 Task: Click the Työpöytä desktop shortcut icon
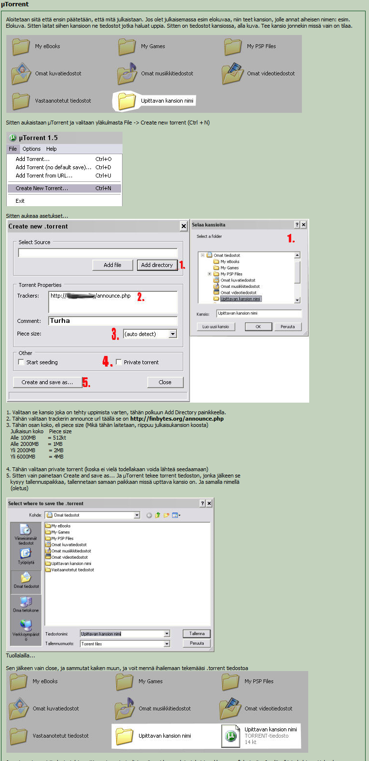coord(26,554)
